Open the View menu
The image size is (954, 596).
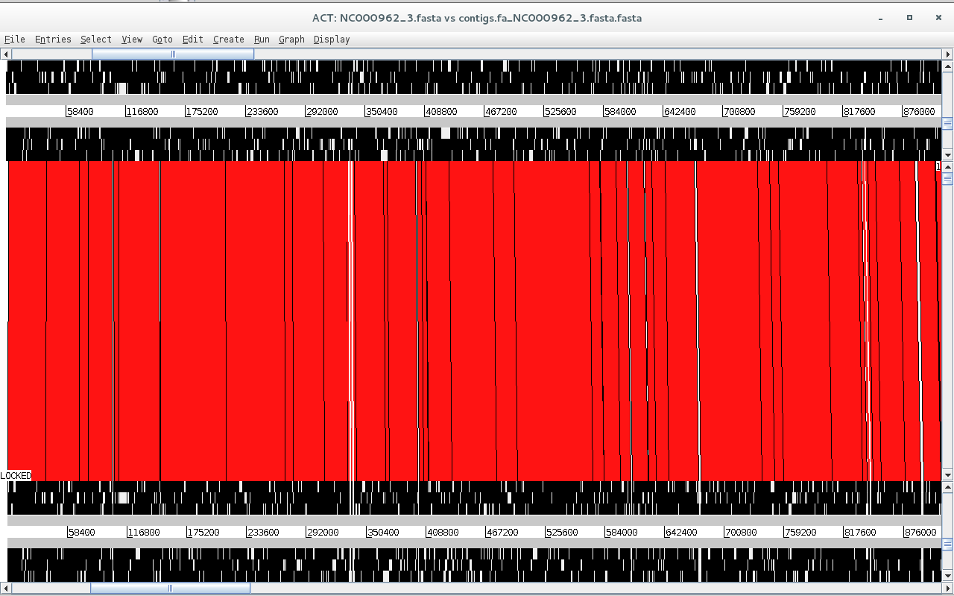[x=132, y=40]
